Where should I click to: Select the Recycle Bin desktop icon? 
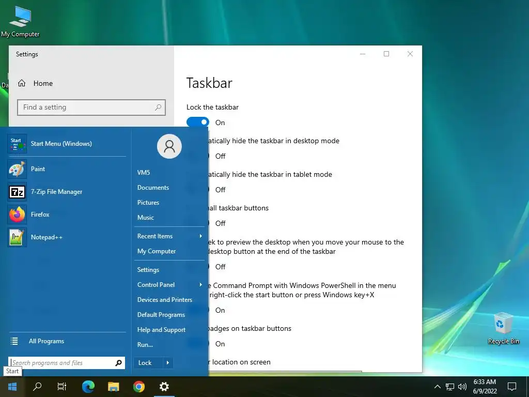[x=503, y=328]
